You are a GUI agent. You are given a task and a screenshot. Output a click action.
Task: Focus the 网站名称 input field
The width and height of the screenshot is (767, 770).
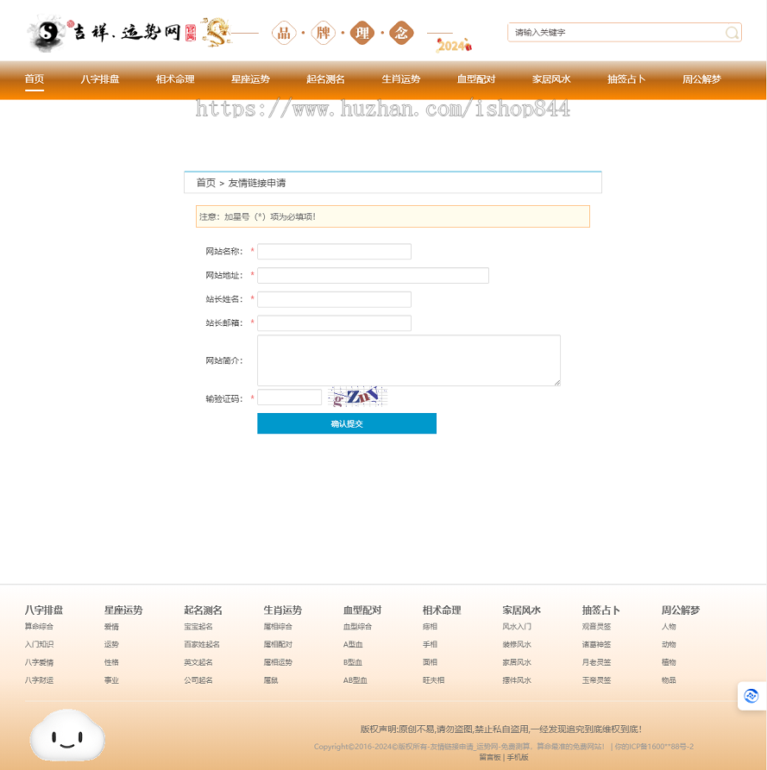[x=334, y=252]
